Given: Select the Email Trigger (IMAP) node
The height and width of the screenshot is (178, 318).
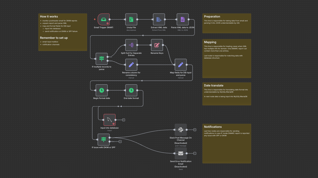Looking at the screenshot, I should tap(104, 20).
